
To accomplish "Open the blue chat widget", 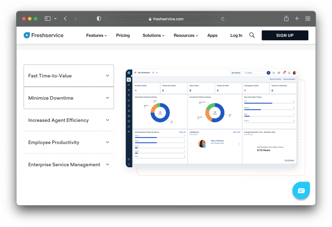I will click(301, 191).
